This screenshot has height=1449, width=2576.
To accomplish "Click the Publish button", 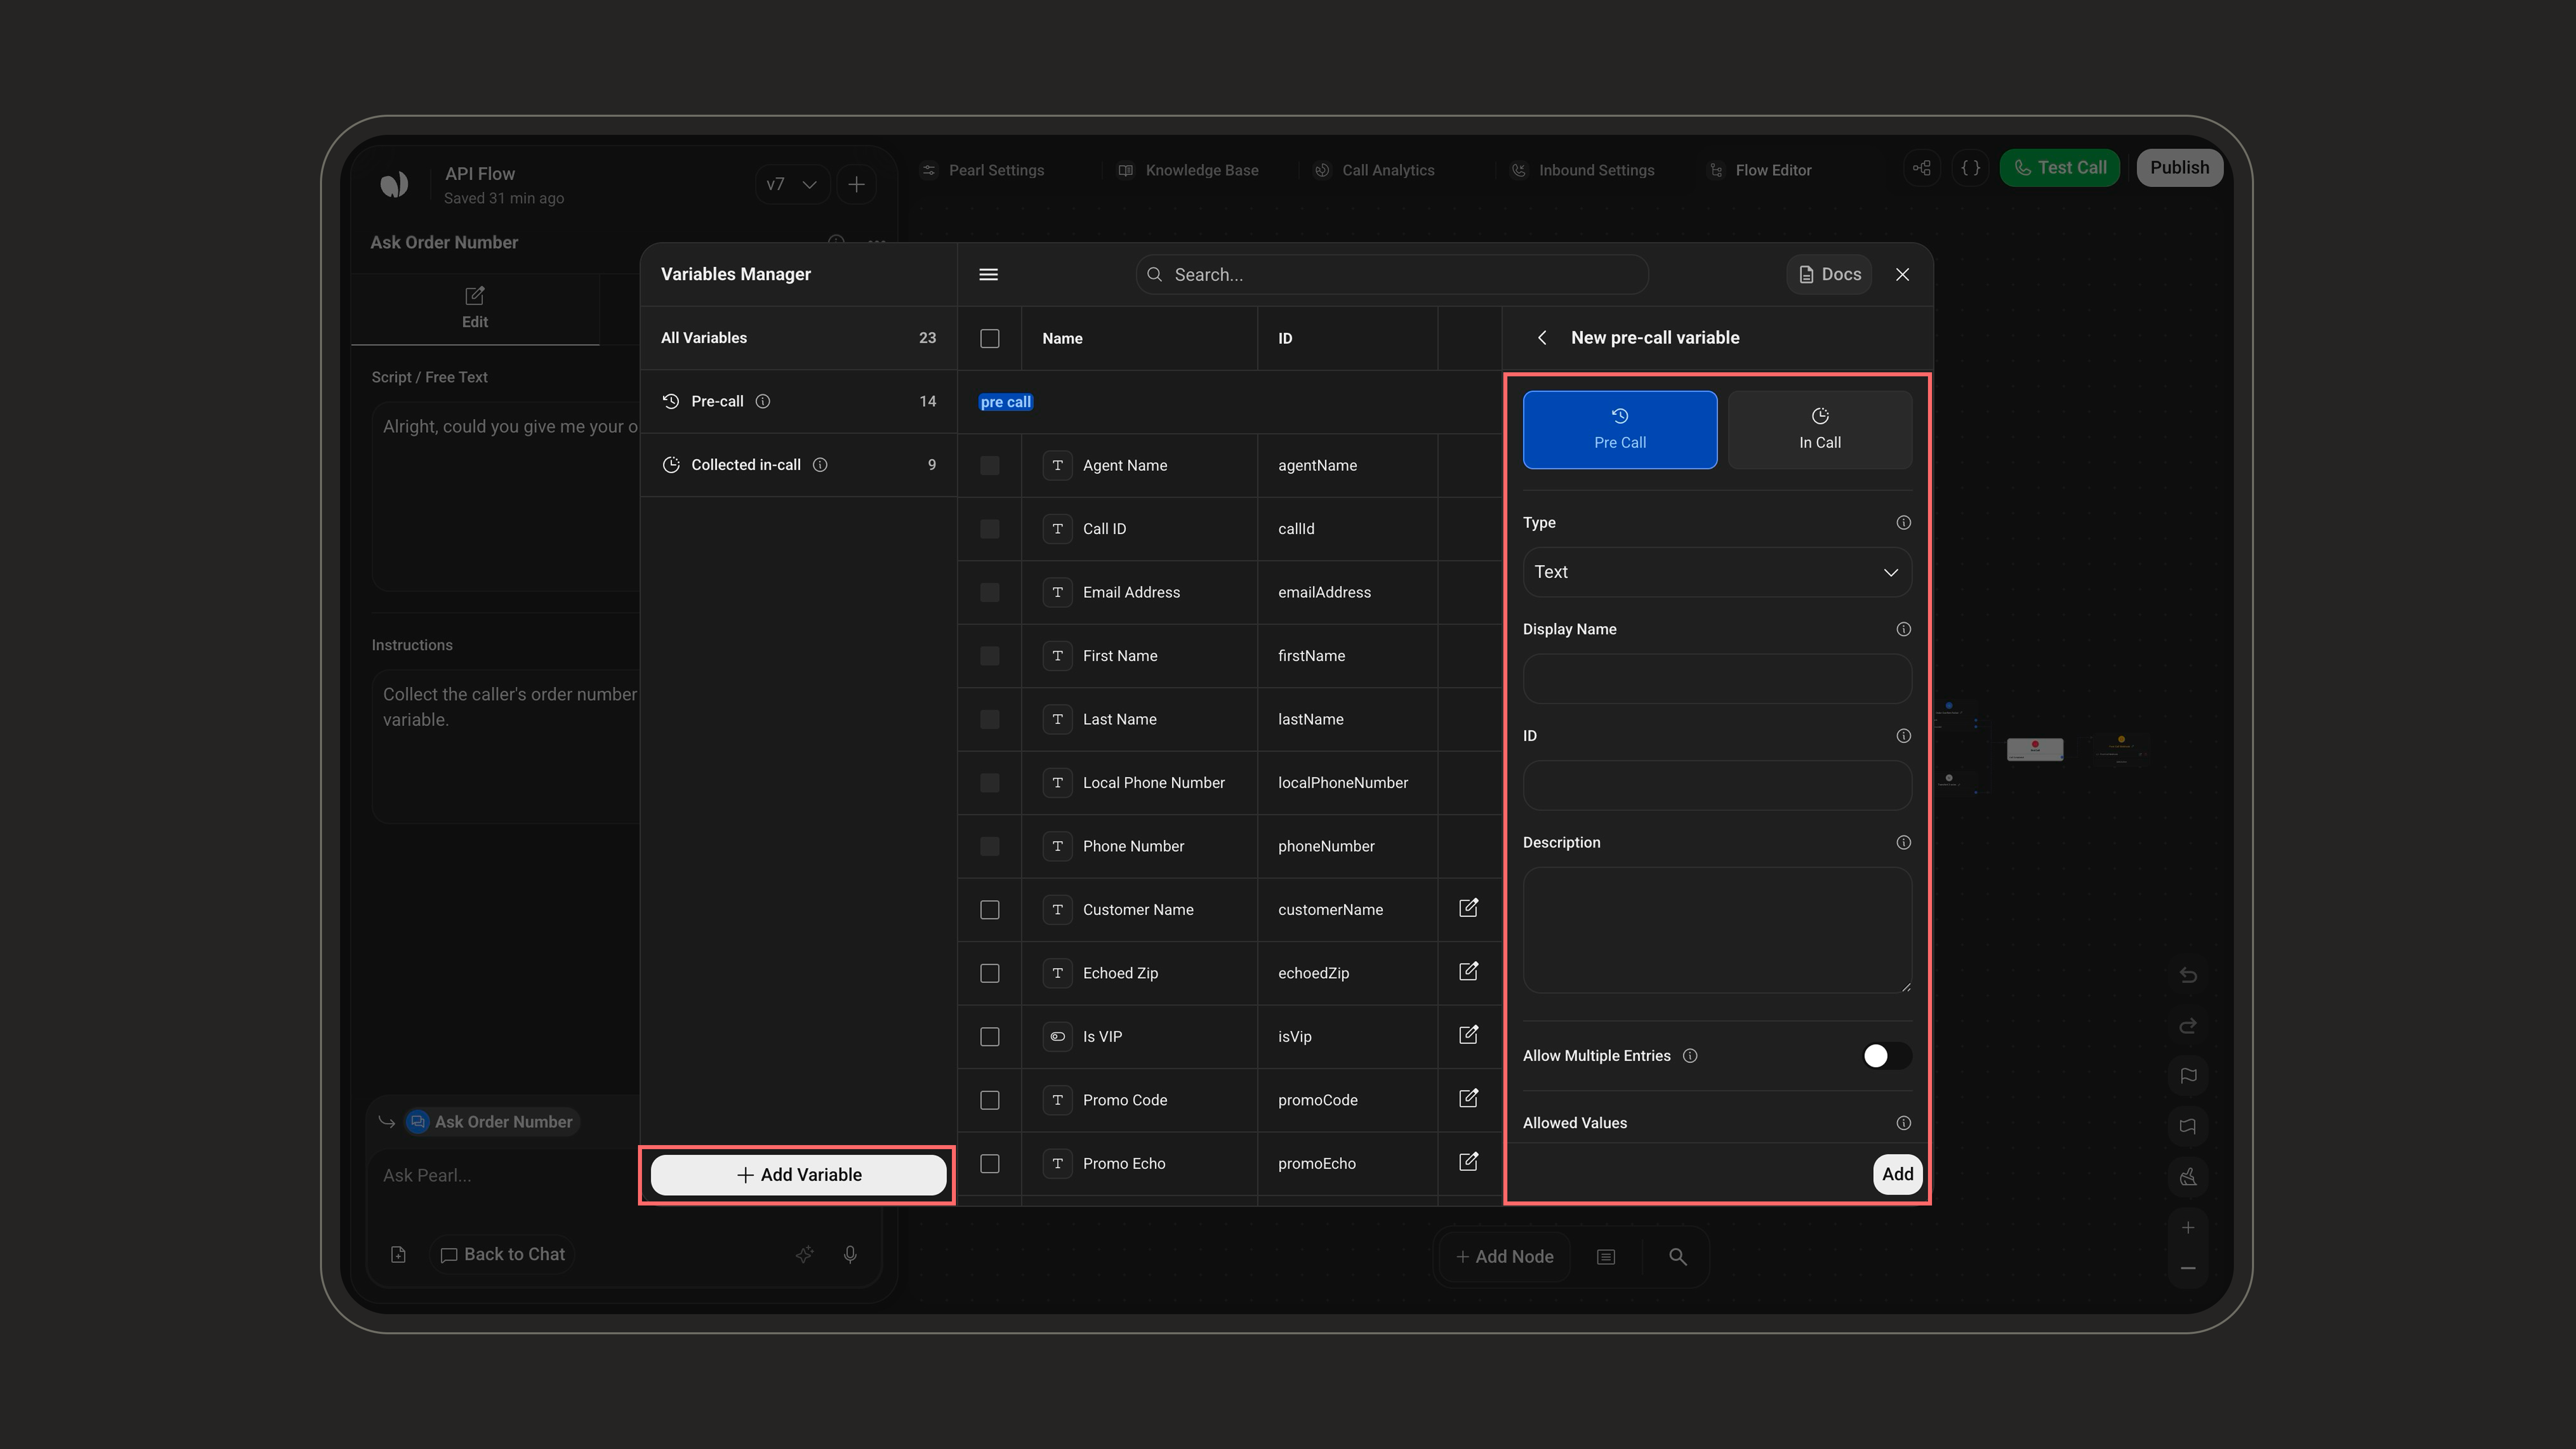I will (2179, 168).
